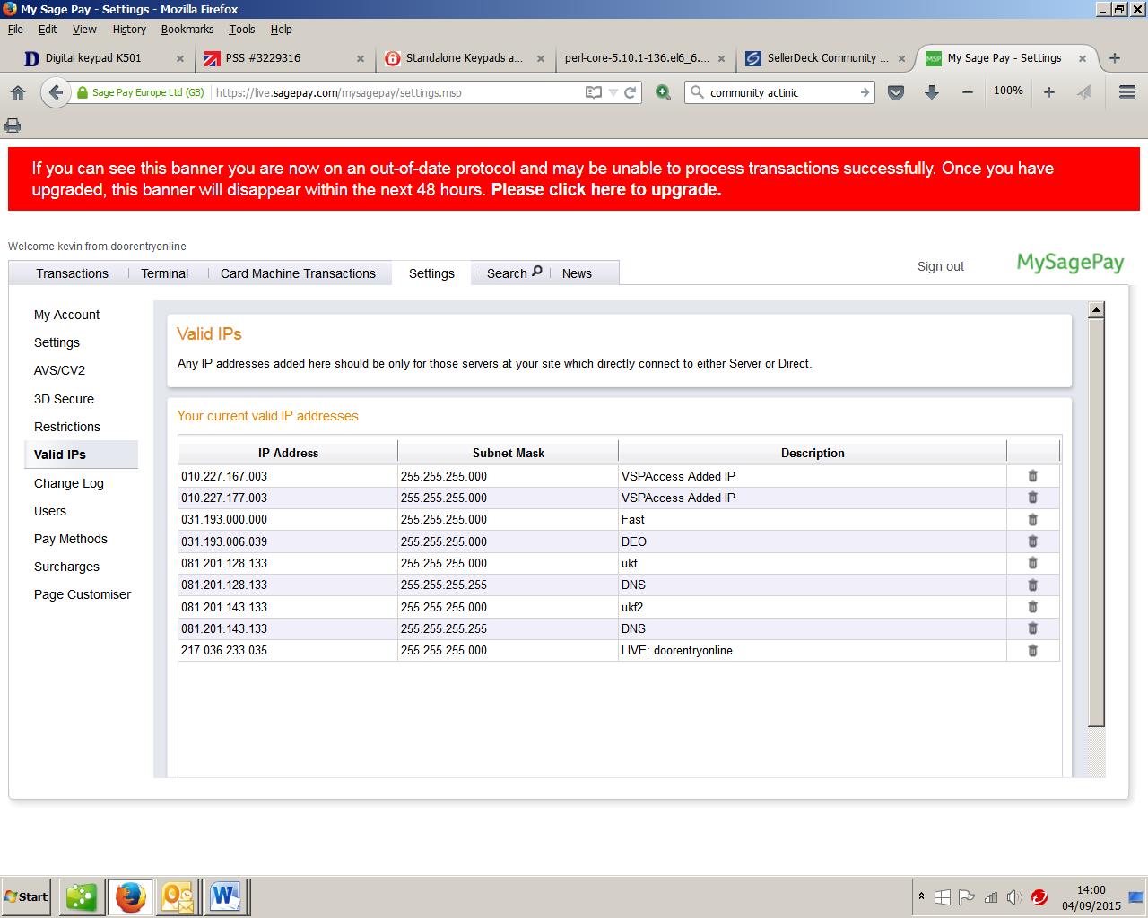Open Downloads arrow in toolbar
The height and width of the screenshot is (918, 1148).
(x=932, y=92)
